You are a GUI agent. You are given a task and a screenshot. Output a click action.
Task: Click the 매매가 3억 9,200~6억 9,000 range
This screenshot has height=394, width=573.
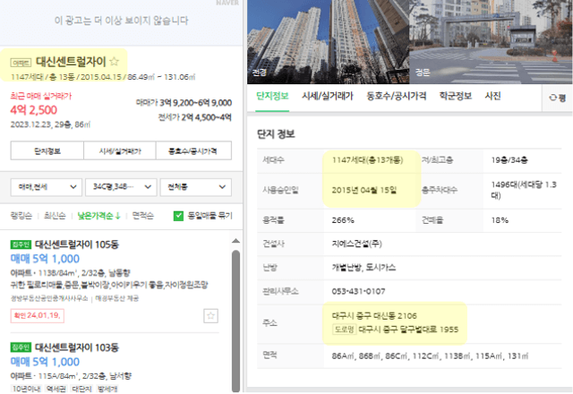click(184, 103)
